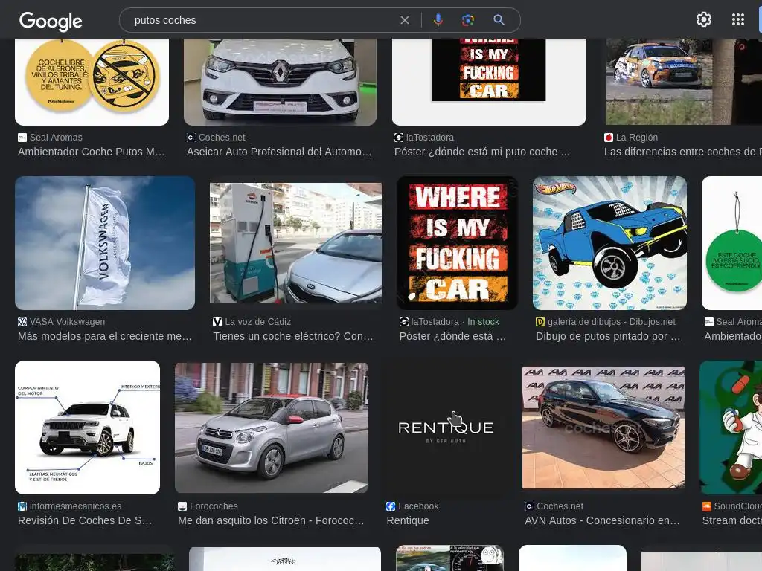Open 'AVN Autos - Concesionario en...' link
The height and width of the screenshot is (571, 762).
click(602, 521)
